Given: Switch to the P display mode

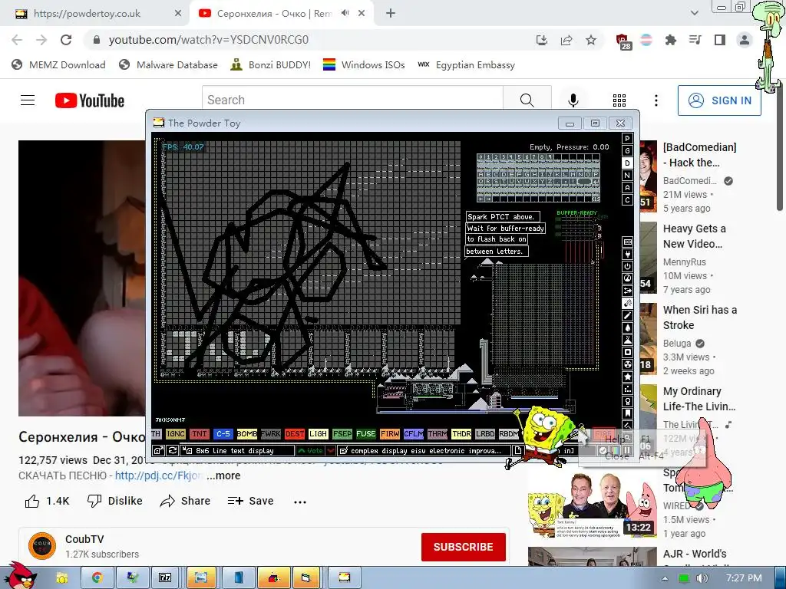Looking at the screenshot, I should click(627, 139).
